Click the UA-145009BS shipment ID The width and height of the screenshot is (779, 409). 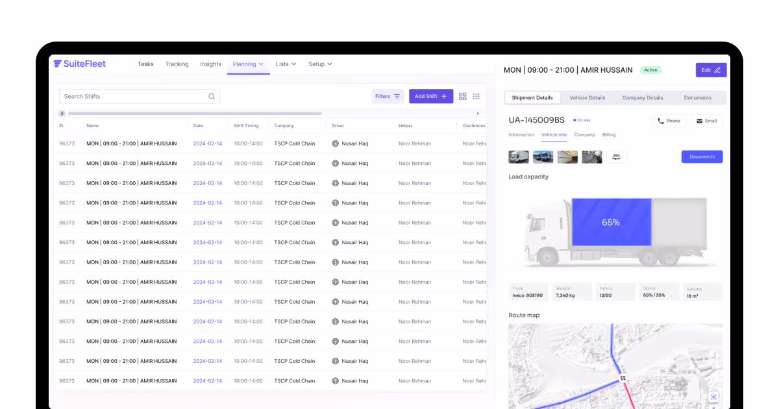point(537,120)
